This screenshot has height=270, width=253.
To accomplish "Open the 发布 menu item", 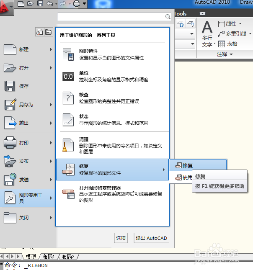I will [x=28, y=161].
